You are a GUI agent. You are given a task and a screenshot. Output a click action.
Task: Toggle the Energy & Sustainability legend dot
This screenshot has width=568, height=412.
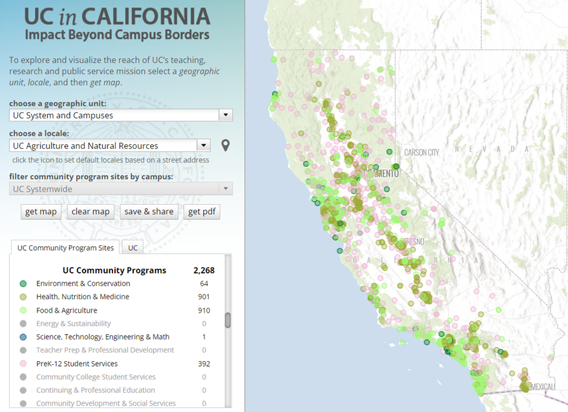pyautogui.click(x=23, y=323)
